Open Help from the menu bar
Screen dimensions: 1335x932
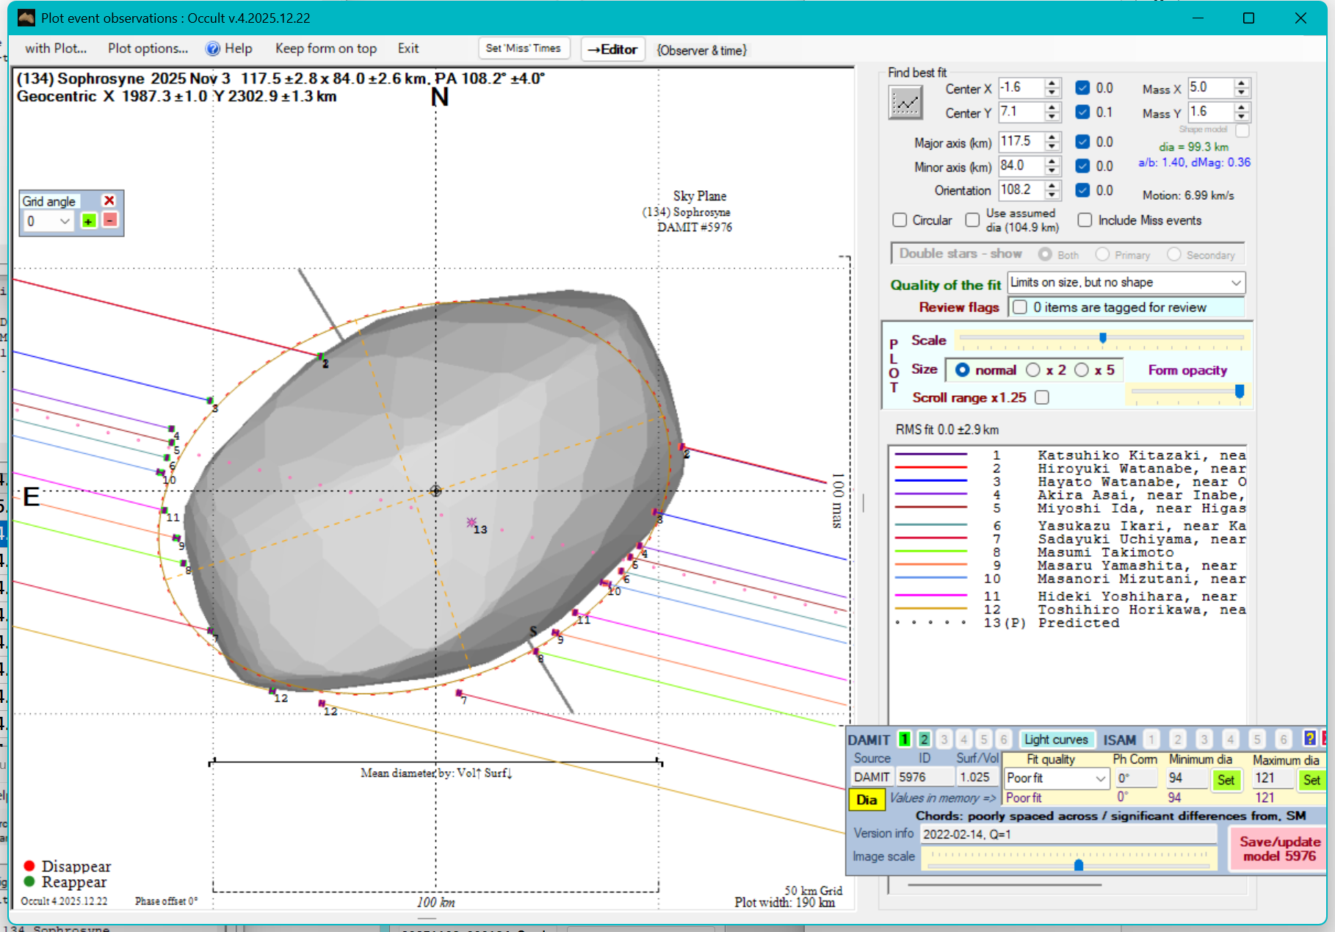point(229,48)
